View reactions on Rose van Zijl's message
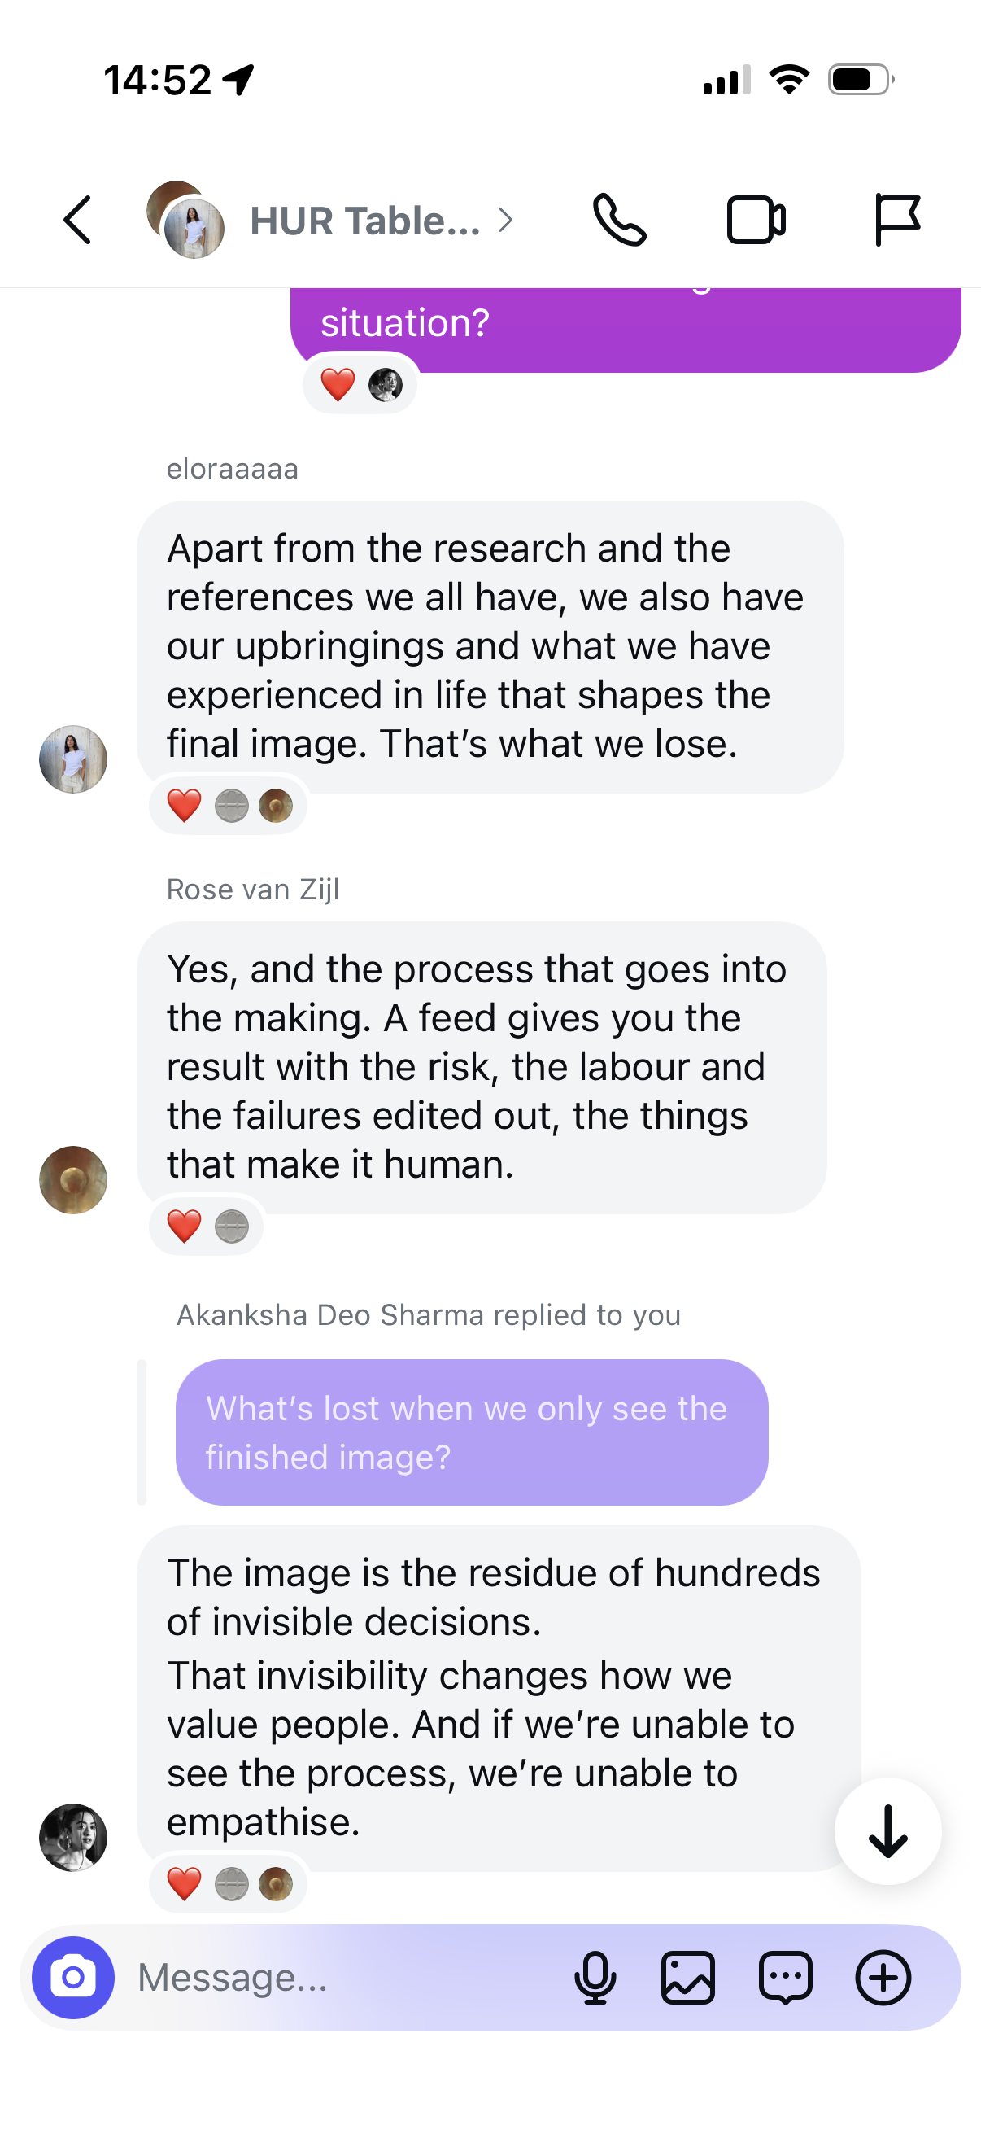 pos(206,1225)
